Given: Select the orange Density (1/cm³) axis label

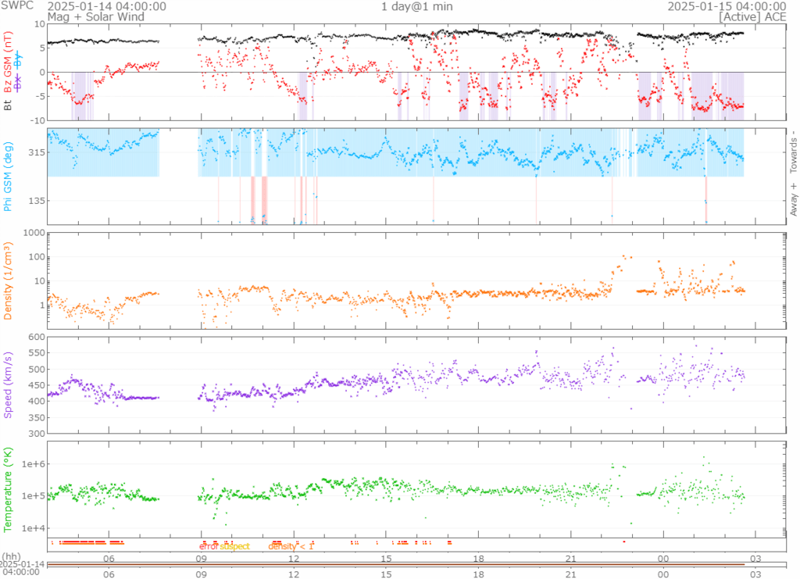Looking at the screenshot, I should [8, 280].
